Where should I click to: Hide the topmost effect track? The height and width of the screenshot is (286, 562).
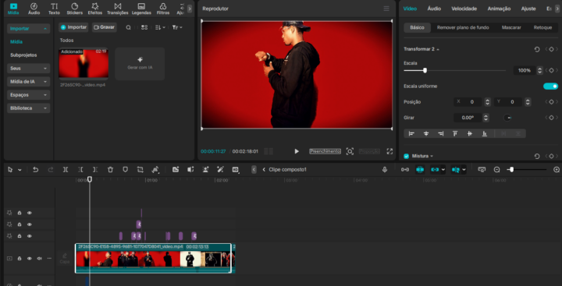[x=30, y=213]
